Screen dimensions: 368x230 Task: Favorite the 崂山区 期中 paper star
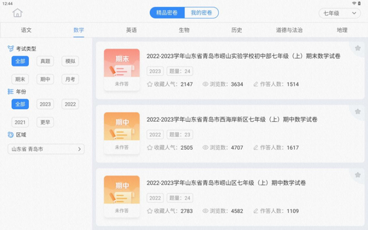(x=357, y=175)
